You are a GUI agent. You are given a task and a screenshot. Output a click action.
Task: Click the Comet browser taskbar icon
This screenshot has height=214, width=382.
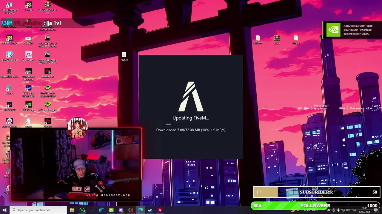pos(101,210)
